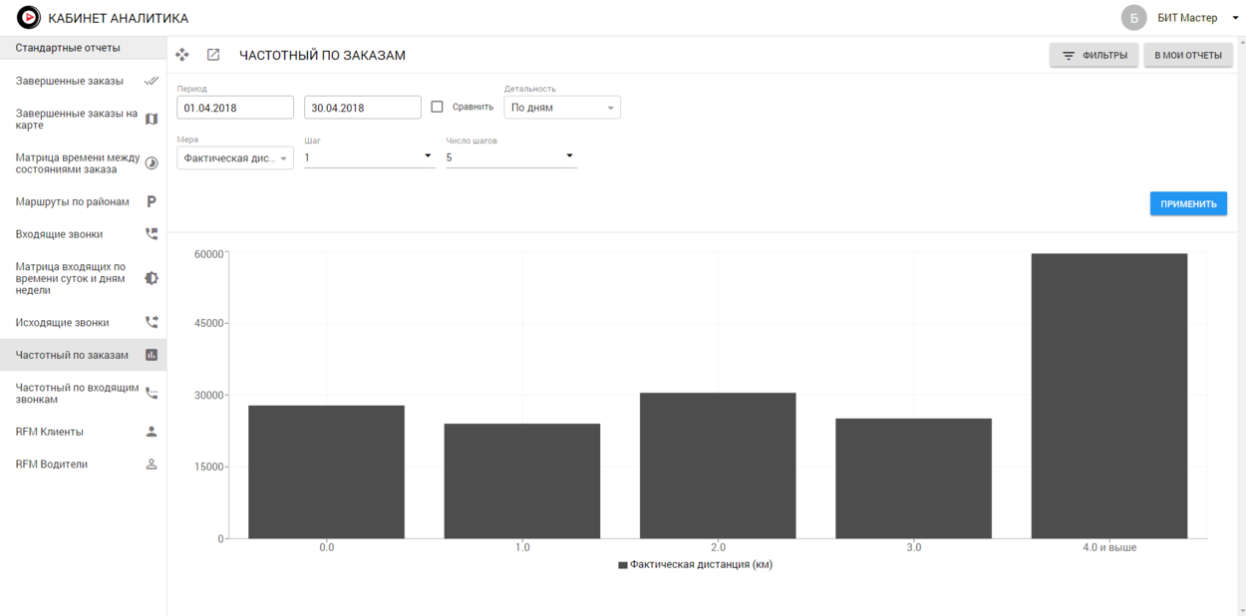1246x616 pixels.
Task: Click the move/drag arrows icon beside report title
Action: 182,55
